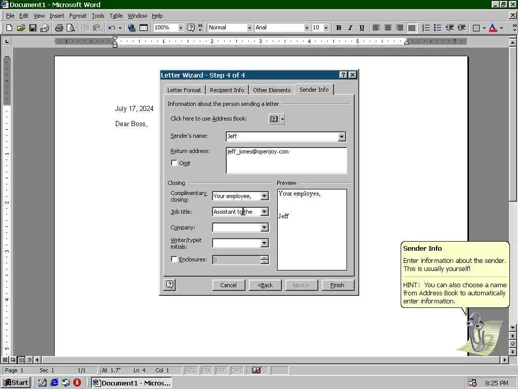Open the Writer/typist initials dropdown
The height and width of the screenshot is (389, 518).
pos(264,244)
